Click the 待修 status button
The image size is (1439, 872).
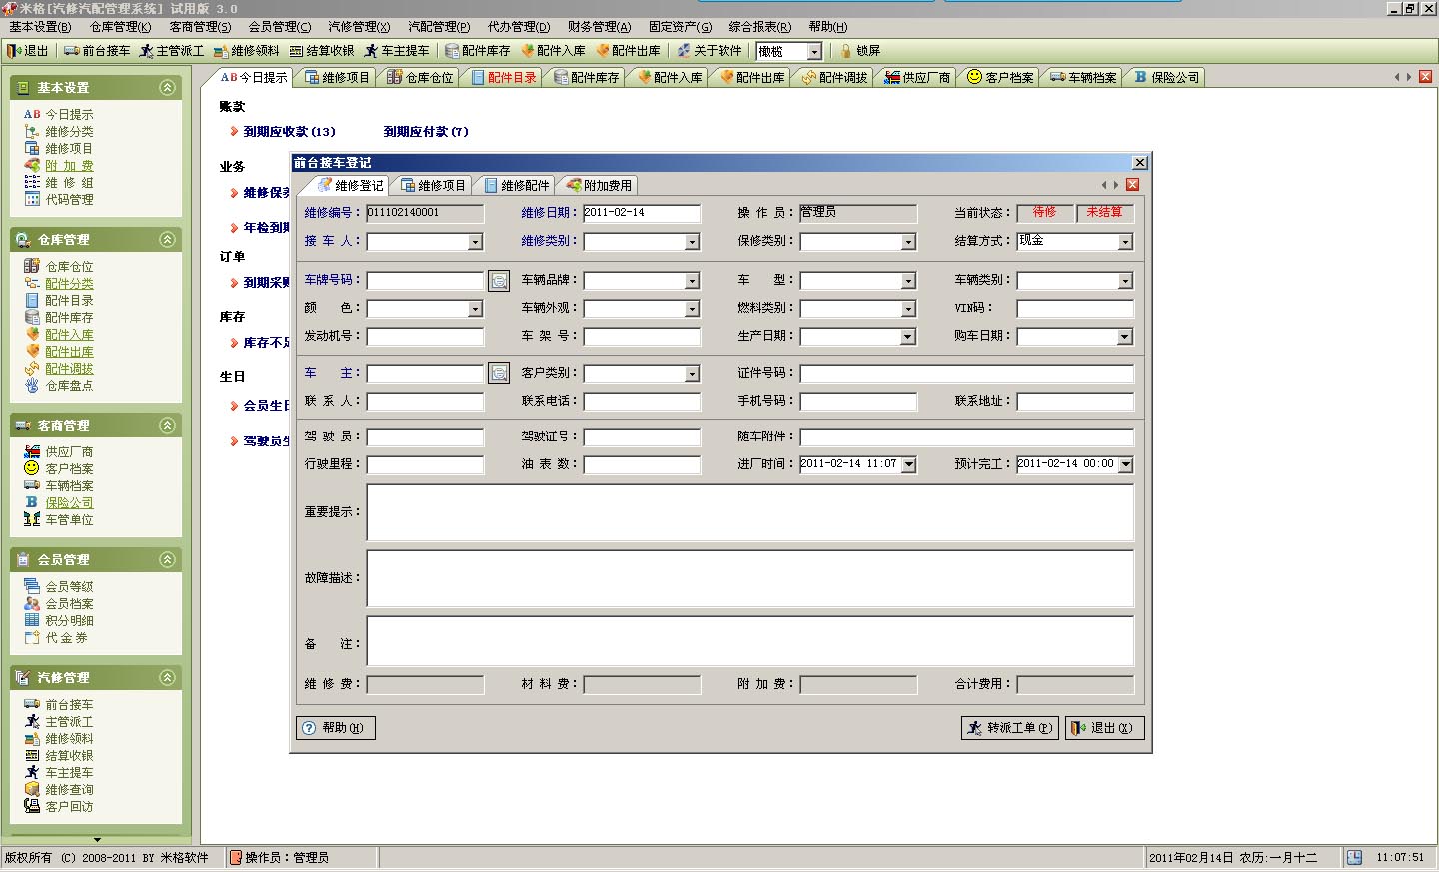tap(1045, 212)
